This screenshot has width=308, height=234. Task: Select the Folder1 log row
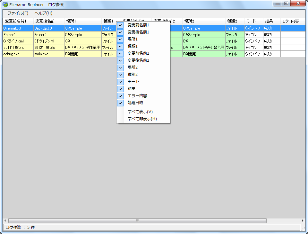click(18, 35)
